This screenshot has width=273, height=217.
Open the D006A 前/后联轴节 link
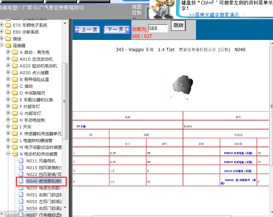238,182
